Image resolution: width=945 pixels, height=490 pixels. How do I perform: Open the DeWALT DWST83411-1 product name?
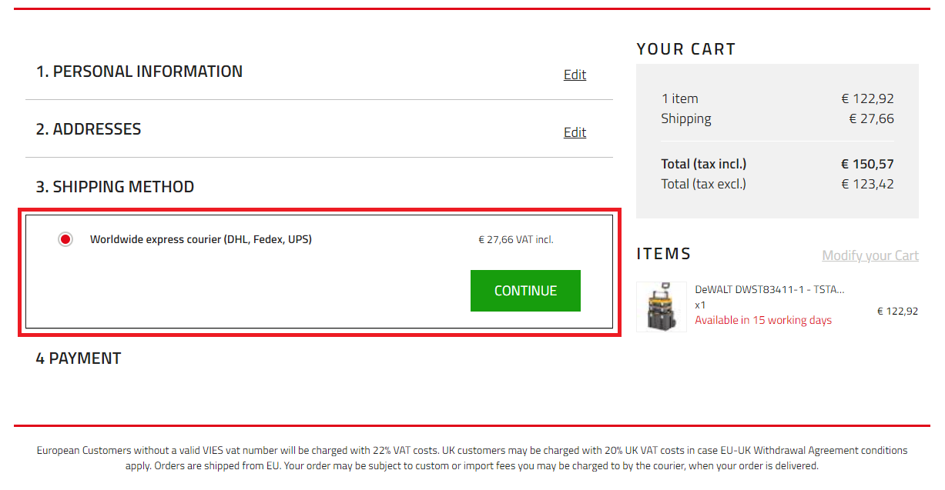pyautogui.click(x=769, y=289)
